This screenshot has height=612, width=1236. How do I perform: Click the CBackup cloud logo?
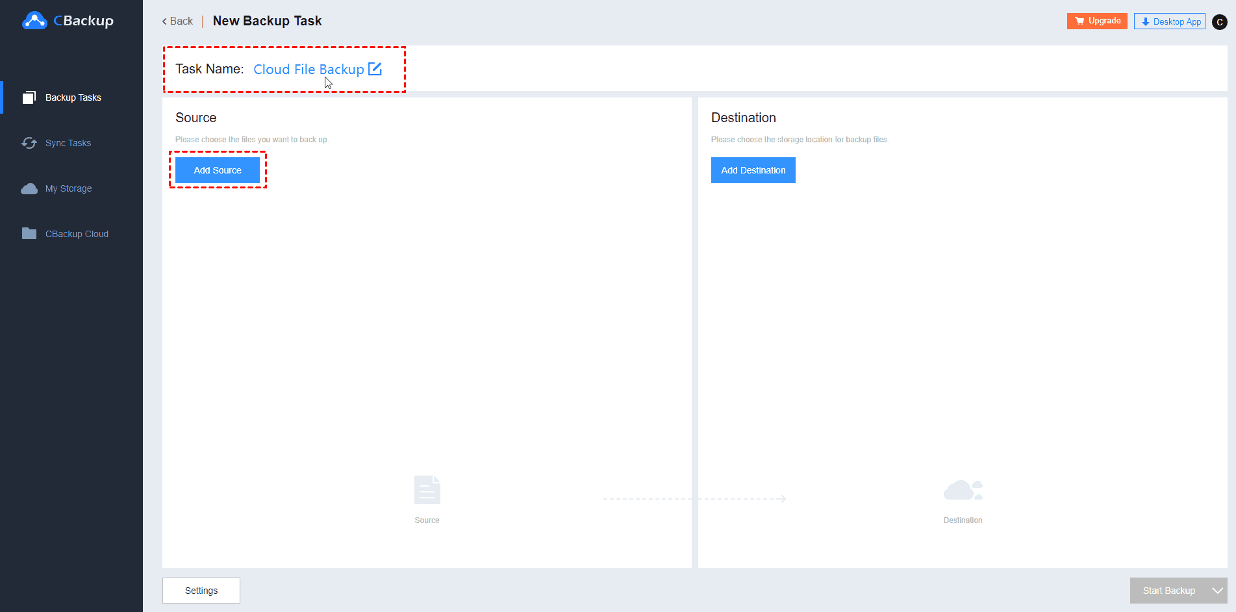[x=34, y=20]
